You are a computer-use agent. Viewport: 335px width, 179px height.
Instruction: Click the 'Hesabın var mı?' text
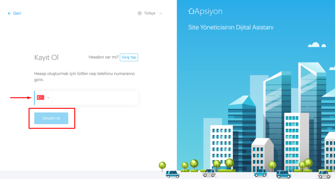pyautogui.click(x=104, y=57)
